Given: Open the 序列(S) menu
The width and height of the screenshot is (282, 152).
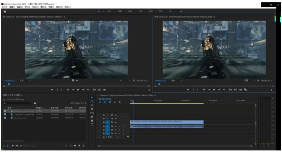Looking at the screenshot, I should [x=28, y=7].
